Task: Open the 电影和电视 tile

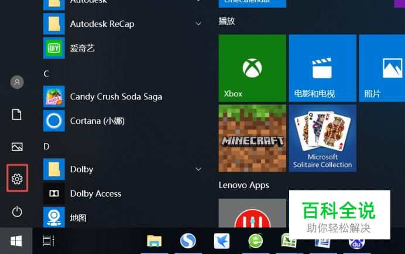Action: coord(322,68)
